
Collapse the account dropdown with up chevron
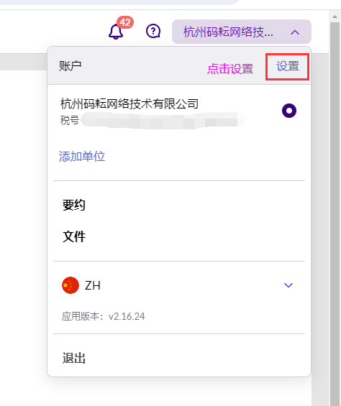coord(295,32)
